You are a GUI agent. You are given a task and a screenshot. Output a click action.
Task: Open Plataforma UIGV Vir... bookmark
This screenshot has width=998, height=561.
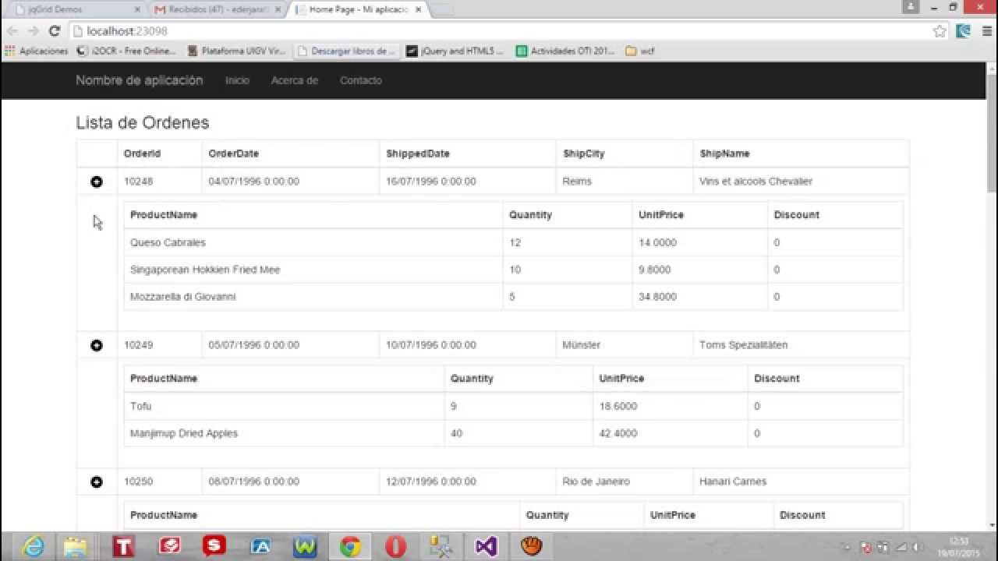click(x=236, y=51)
